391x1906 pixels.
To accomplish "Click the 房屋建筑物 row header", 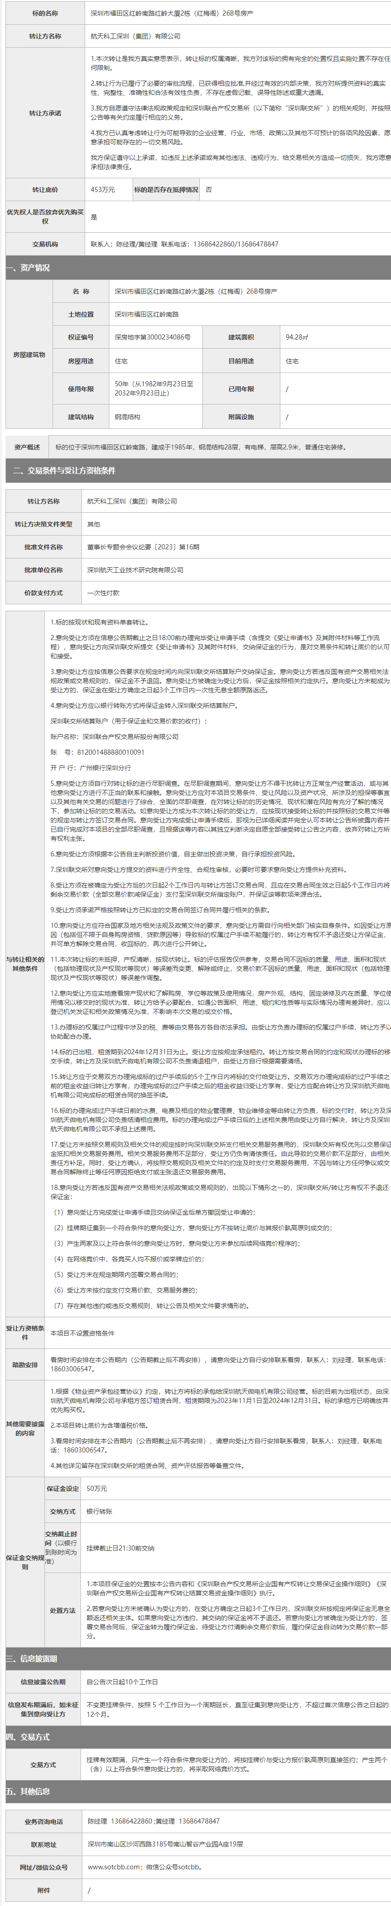I will [x=29, y=355].
